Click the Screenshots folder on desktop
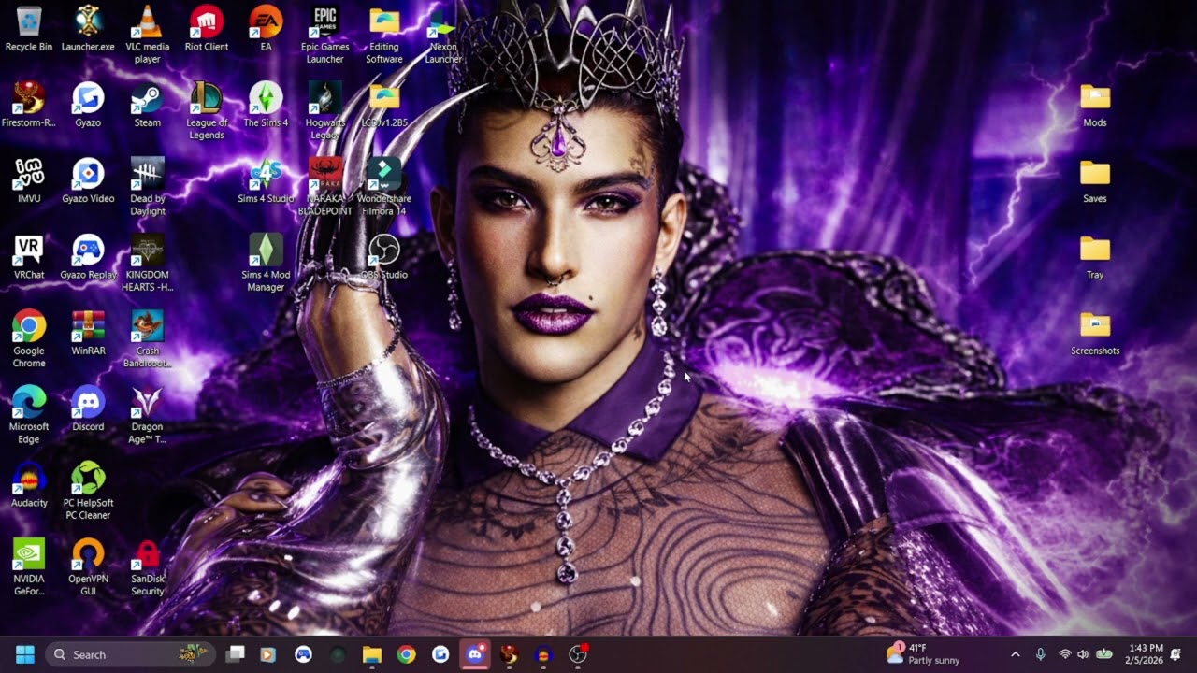 pyautogui.click(x=1095, y=333)
